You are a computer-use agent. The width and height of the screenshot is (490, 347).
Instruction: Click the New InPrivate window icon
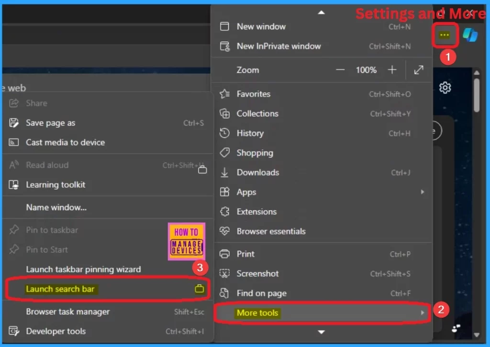tap(225, 46)
